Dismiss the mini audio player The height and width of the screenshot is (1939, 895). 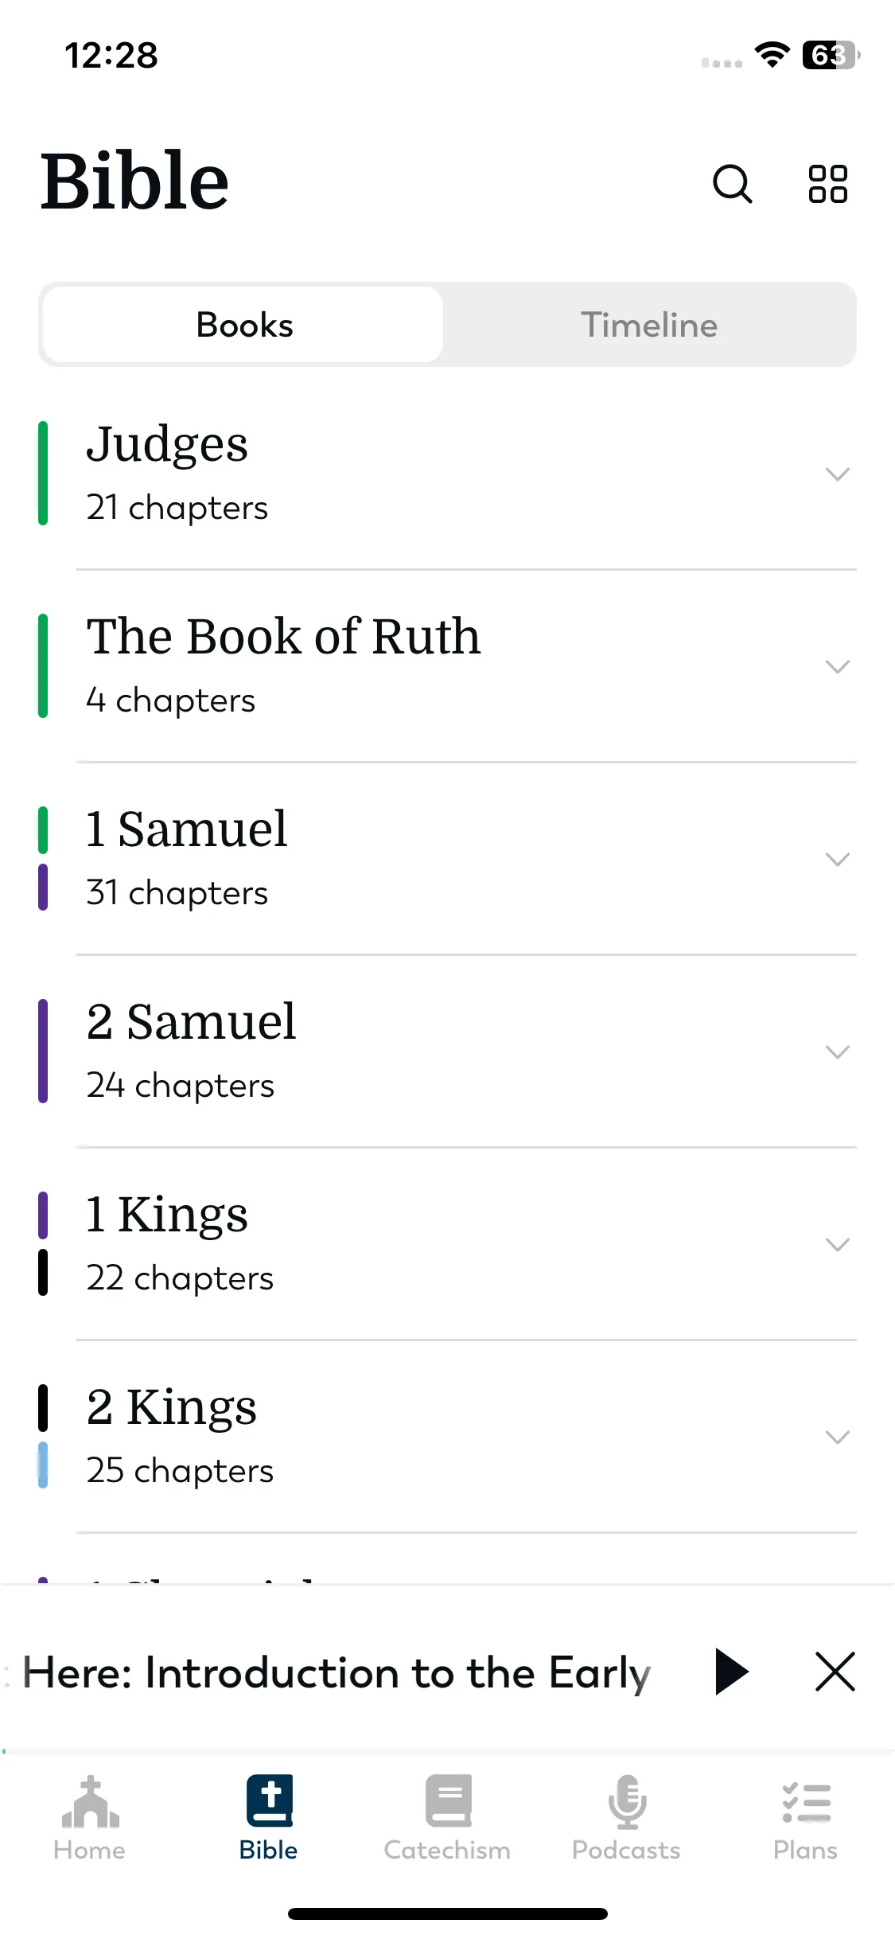[835, 1671]
